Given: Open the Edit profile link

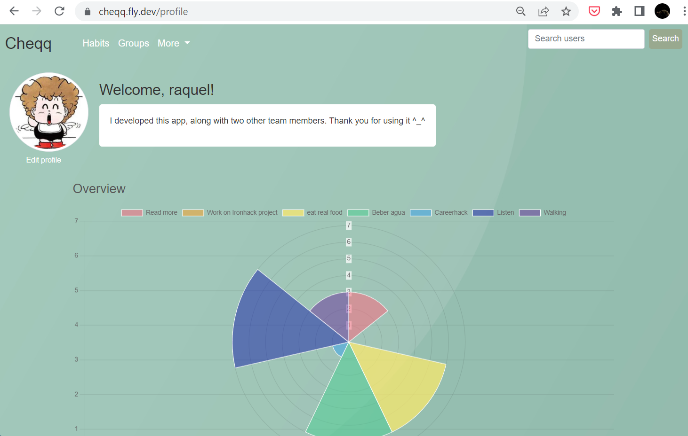Looking at the screenshot, I should tap(43, 160).
